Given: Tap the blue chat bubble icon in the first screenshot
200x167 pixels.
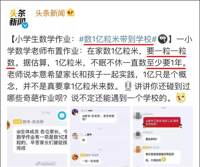Looking at the screenshot, I should point(62,115).
